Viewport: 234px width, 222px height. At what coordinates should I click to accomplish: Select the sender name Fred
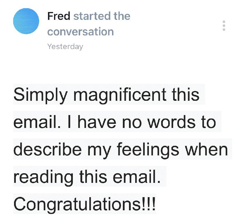pyautogui.click(x=59, y=16)
